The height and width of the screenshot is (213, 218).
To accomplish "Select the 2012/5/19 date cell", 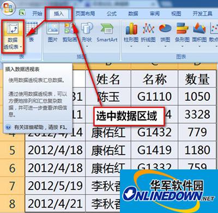I will pos(55,186).
